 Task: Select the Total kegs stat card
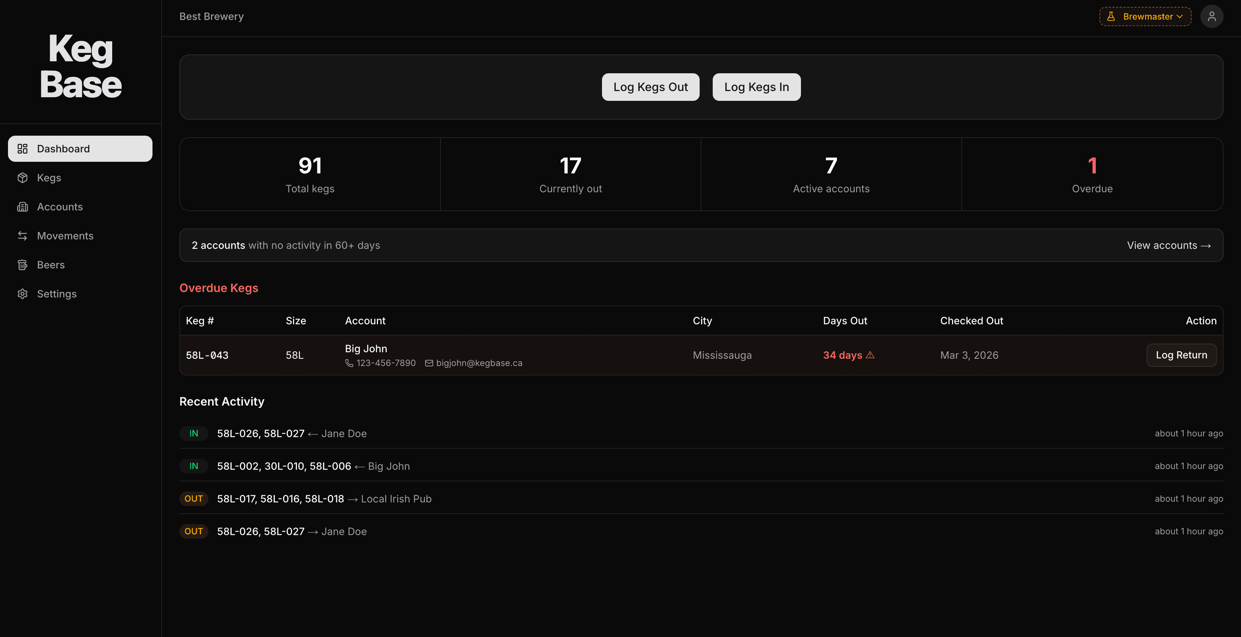pyautogui.click(x=310, y=174)
